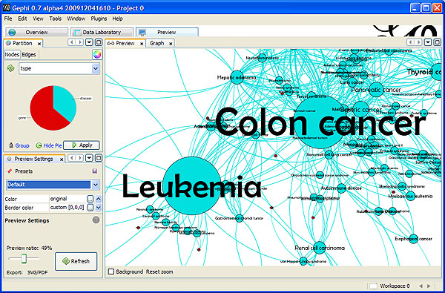The image size is (445, 293).
Task: Click the Leukemia node circle in preview
Action: (192, 185)
